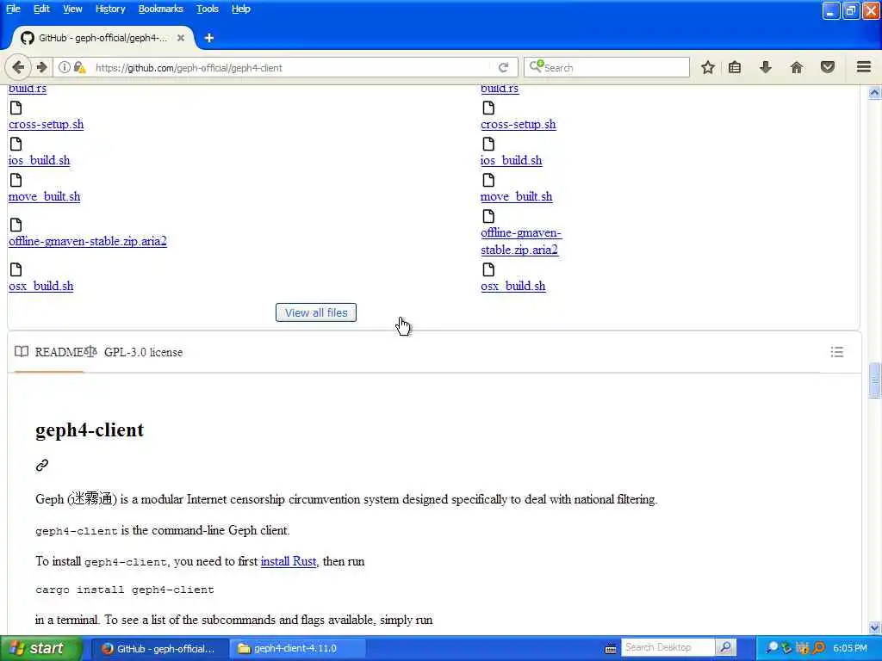Open the File menu

[13, 9]
